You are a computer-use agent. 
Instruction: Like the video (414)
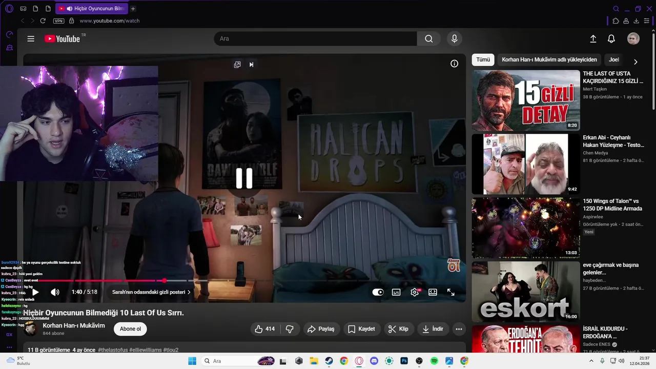coord(265,329)
